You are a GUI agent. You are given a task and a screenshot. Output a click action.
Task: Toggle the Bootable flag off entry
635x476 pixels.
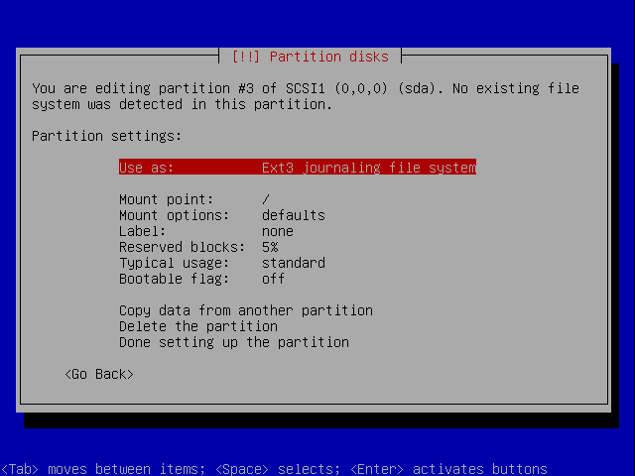click(201, 279)
